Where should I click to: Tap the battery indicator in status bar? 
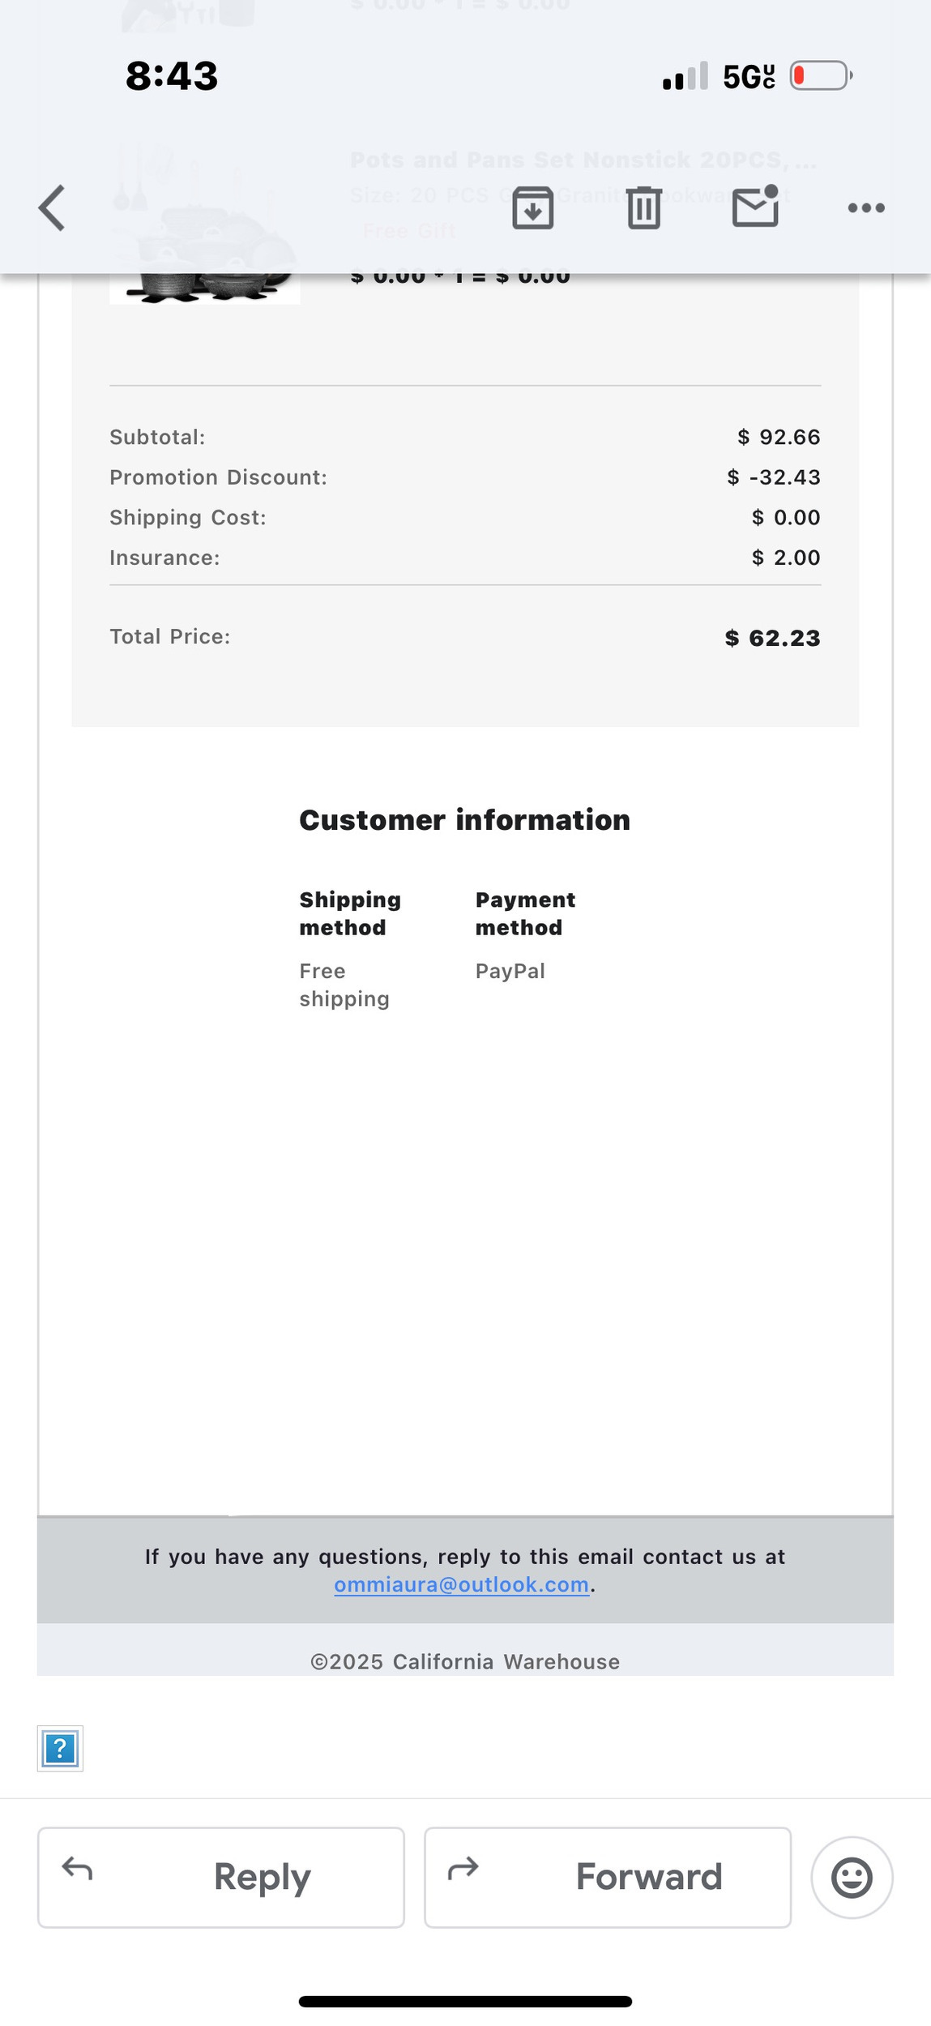(x=820, y=76)
